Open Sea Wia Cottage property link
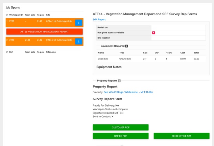214x146 pixels. click(x=128, y=92)
